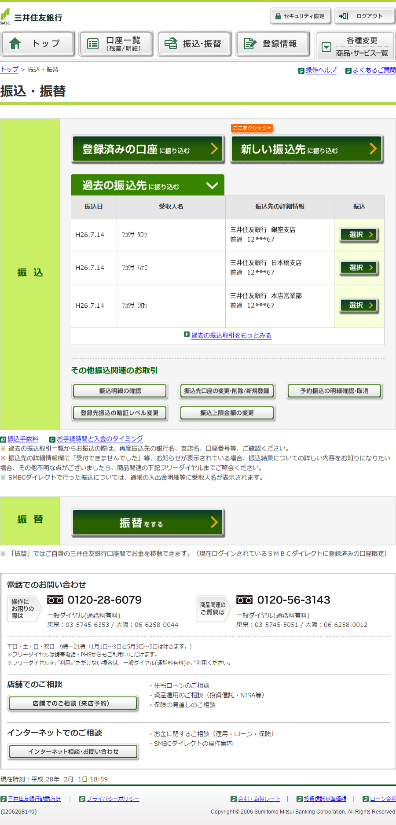396x825 pixels.
Task: Click the arrow icon before 過去の振込取引をもっとみる
Action: (x=187, y=335)
